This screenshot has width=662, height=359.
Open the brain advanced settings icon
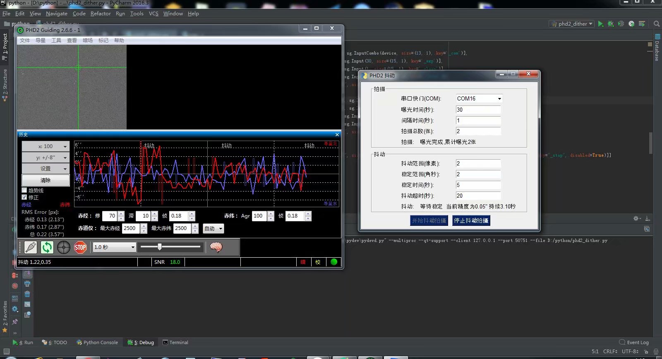coord(216,247)
